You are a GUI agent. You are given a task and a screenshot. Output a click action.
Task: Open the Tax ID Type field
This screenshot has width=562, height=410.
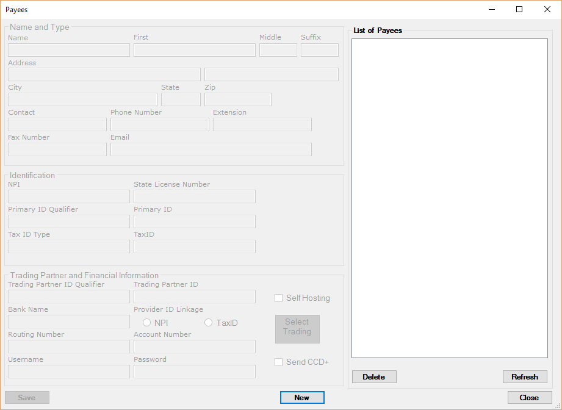coord(69,246)
